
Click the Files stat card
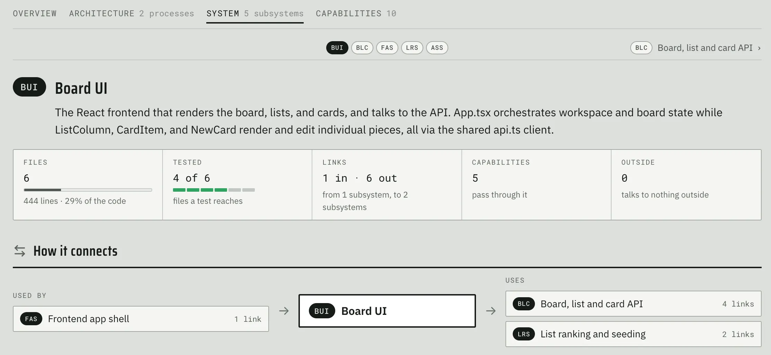tap(88, 185)
